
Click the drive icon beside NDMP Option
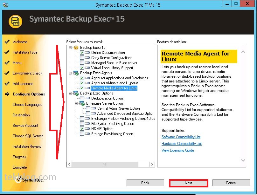(87, 129)
